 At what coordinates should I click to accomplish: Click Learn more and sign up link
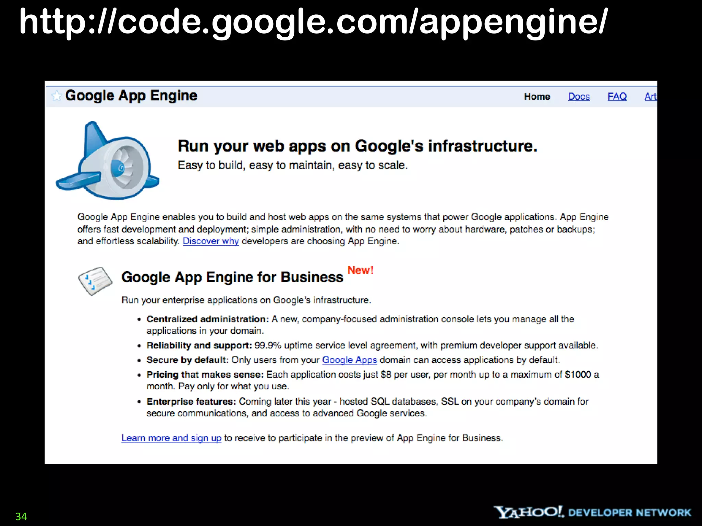(x=171, y=438)
